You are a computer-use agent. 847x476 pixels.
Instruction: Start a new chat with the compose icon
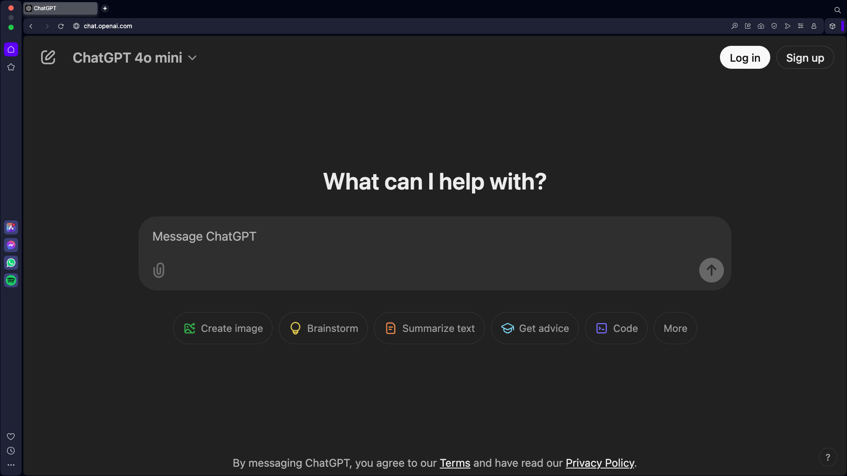[x=48, y=57]
